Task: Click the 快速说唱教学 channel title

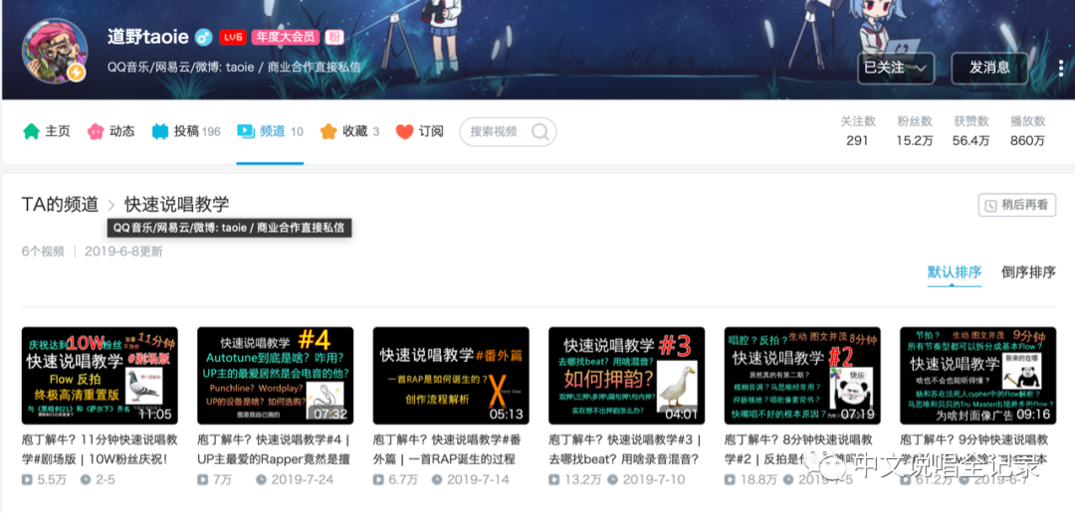Action: click(177, 204)
